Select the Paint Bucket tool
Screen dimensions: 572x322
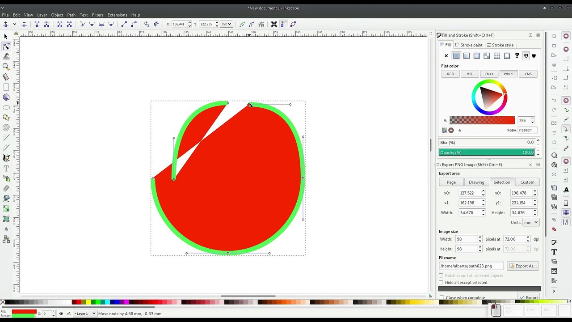click(6, 199)
